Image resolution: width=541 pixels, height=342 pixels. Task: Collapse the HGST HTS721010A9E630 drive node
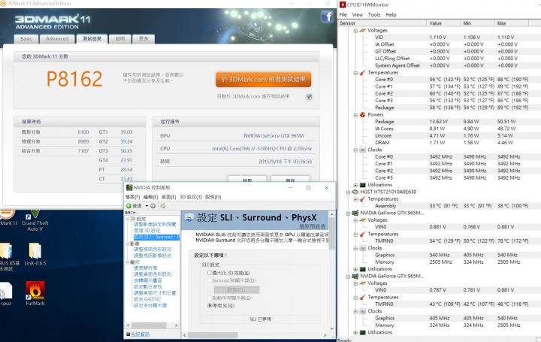point(348,192)
